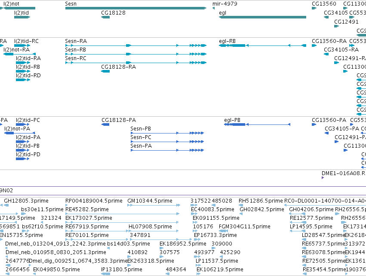Click the egl gene span bar

click(x=262, y=17)
